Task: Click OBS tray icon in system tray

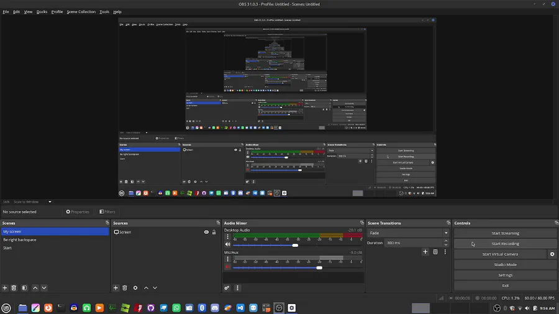Action: pyautogui.click(x=497, y=308)
